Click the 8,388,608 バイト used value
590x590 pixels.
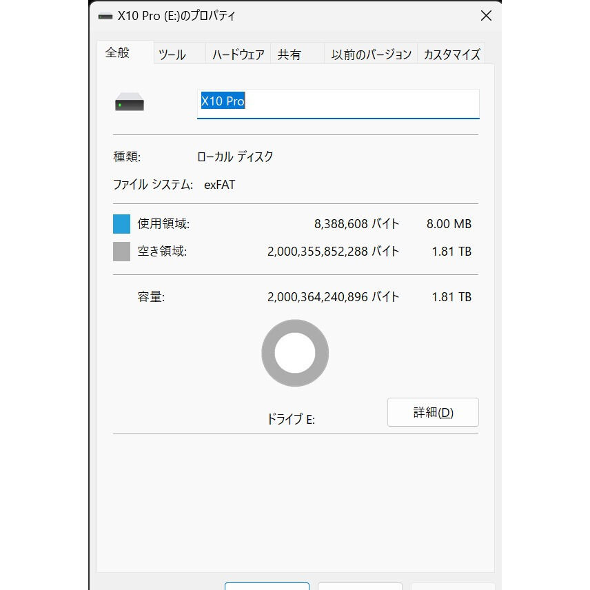[x=356, y=224]
